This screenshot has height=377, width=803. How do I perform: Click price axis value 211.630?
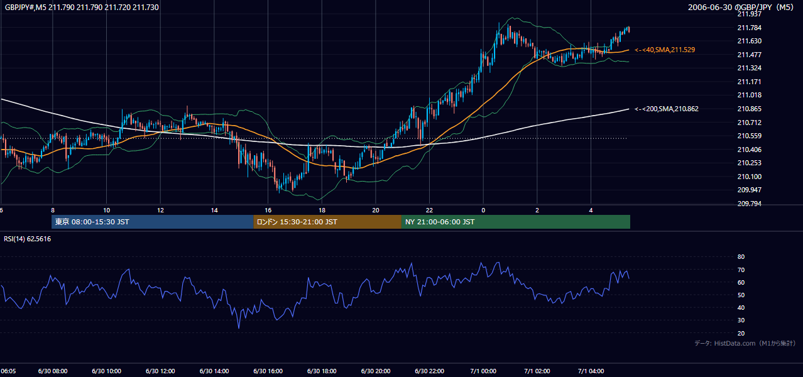pyautogui.click(x=749, y=41)
